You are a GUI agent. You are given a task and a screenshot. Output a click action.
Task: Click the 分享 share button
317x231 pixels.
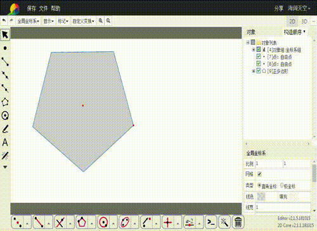pyautogui.click(x=279, y=8)
